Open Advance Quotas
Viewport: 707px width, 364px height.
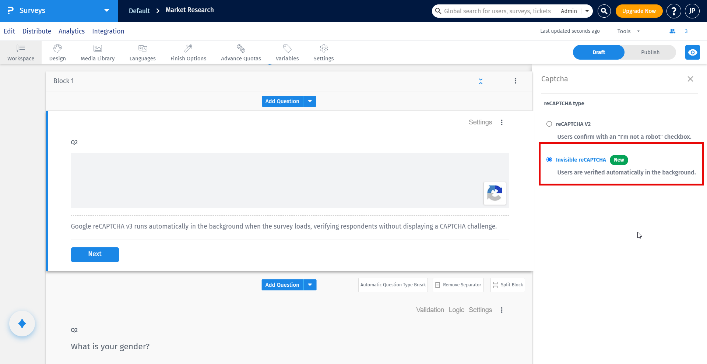point(241,52)
